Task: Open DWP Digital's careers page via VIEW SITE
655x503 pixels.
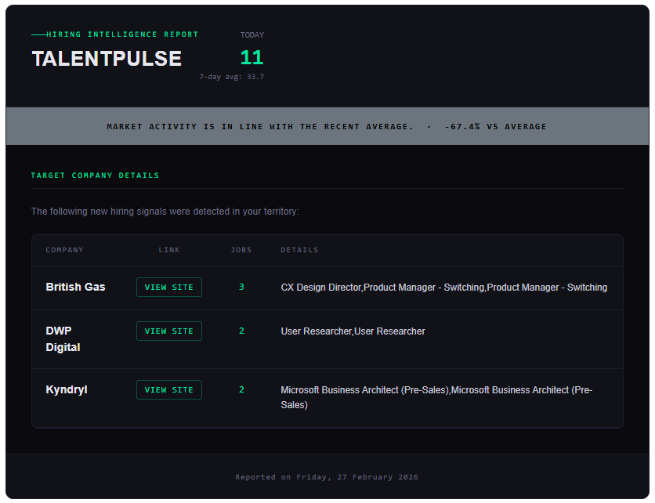Action: point(168,331)
